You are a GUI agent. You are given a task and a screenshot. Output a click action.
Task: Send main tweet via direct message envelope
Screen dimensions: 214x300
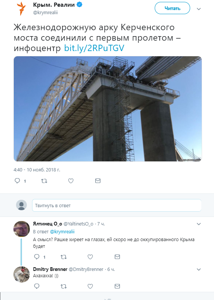pos(98,181)
